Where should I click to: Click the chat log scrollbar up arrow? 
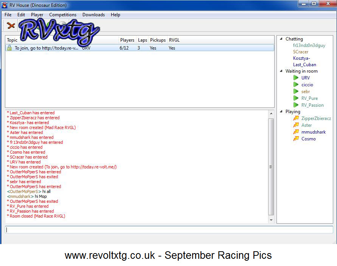[271, 113]
